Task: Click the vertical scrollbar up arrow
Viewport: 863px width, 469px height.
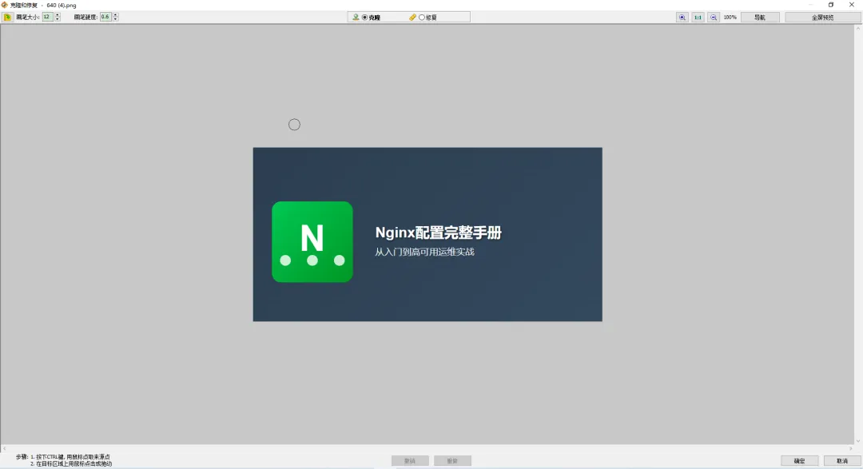Action: point(858,28)
